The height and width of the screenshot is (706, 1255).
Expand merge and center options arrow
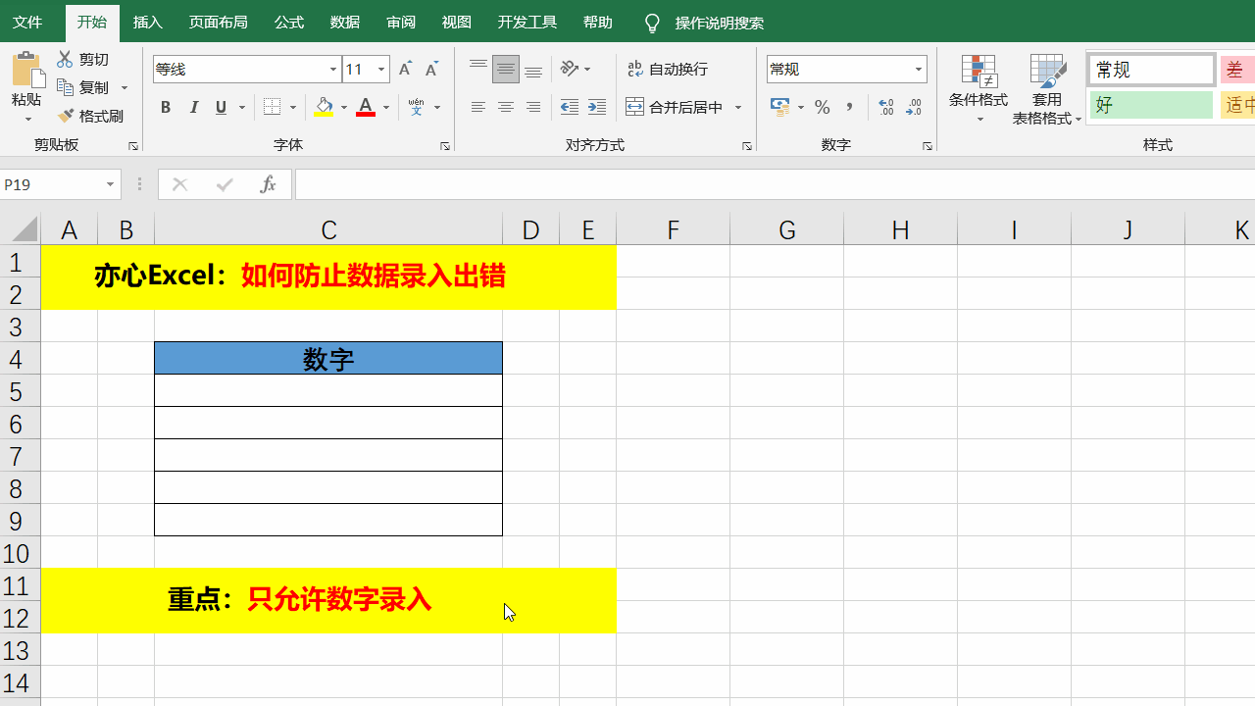tap(738, 107)
